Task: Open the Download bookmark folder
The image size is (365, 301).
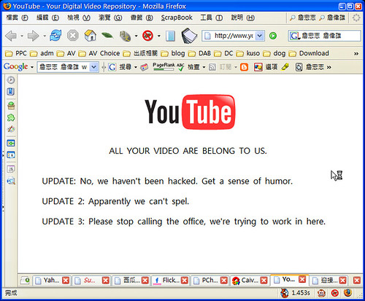Action: click(309, 53)
